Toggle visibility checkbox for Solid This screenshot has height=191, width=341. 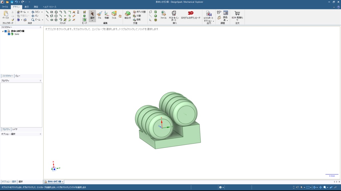9,34
